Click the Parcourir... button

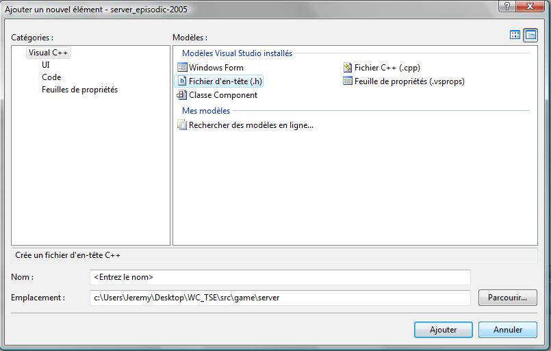pos(507,298)
